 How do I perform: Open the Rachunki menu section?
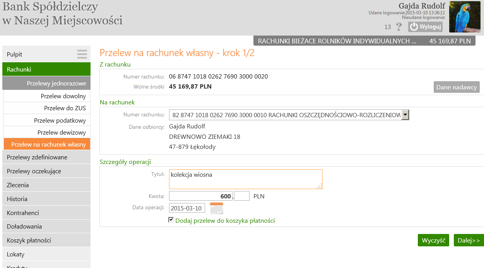pos(46,69)
